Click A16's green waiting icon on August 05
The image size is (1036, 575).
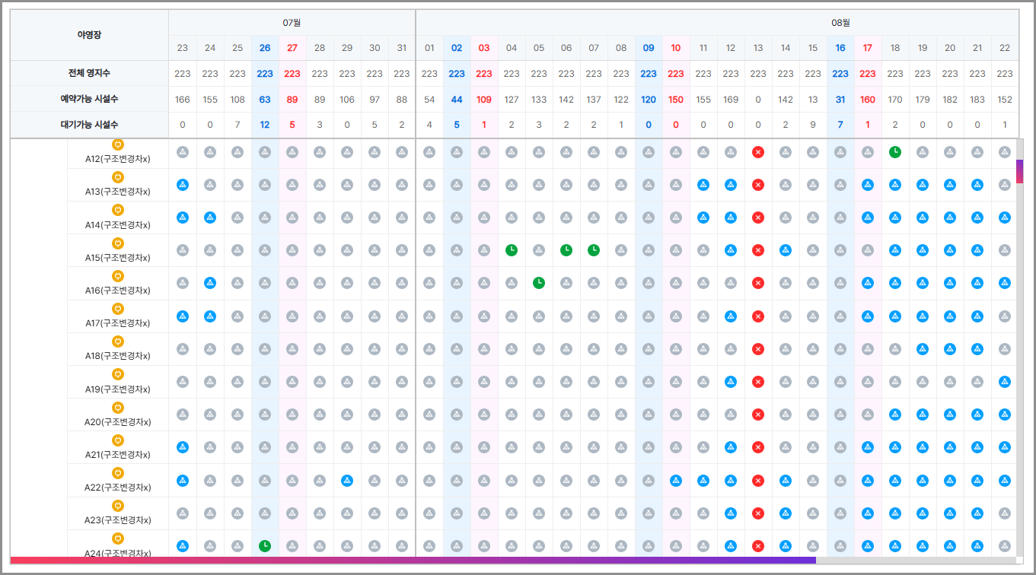[x=539, y=283]
